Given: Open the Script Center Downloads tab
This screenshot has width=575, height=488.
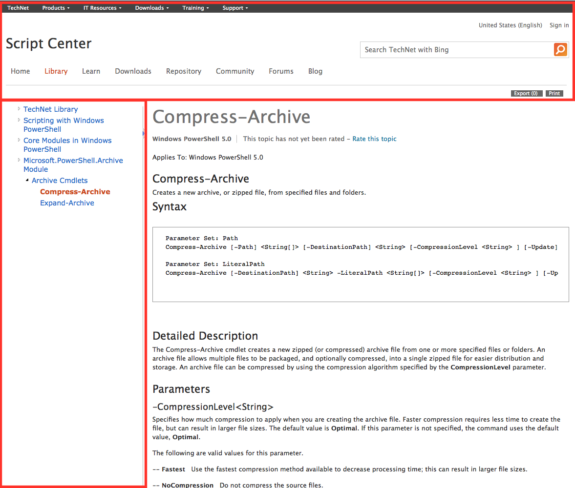Looking at the screenshot, I should pyautogui.click(x=133, y=71).
